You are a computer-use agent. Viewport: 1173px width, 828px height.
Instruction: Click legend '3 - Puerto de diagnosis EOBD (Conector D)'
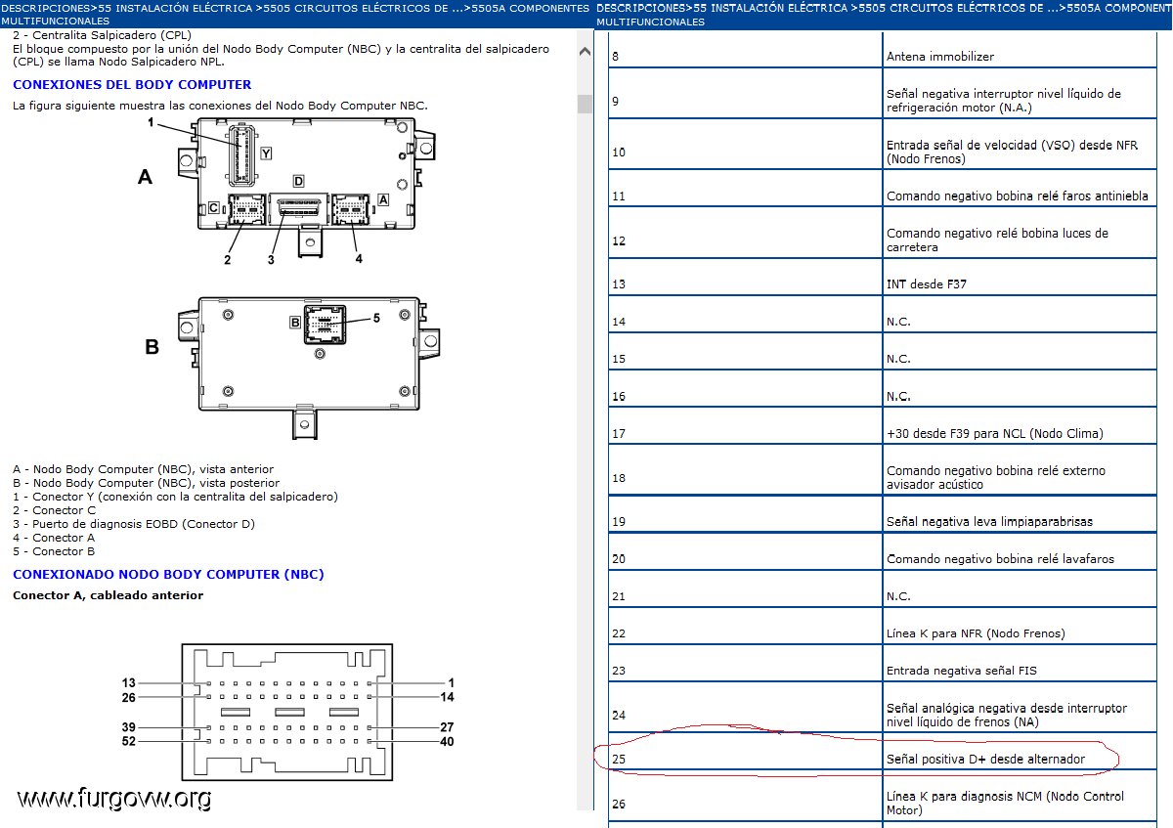(x=133, y=524)
